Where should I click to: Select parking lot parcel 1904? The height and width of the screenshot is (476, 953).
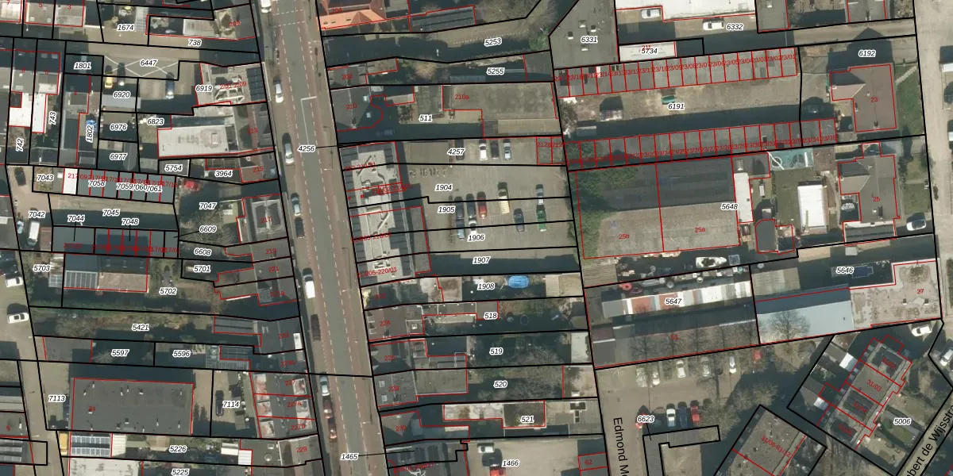click(x=445, y=188)
